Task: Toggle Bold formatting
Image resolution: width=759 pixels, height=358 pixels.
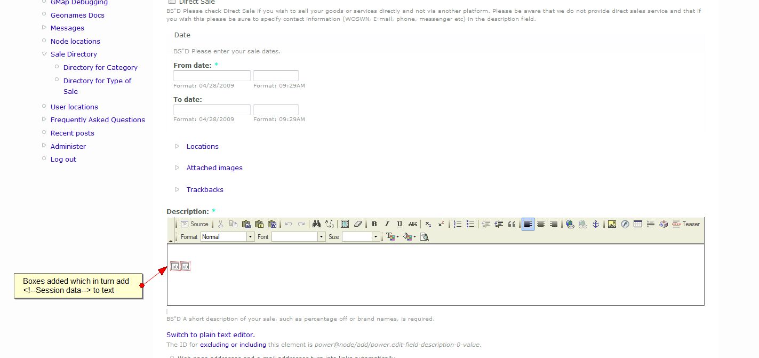Action: point(374,224)
